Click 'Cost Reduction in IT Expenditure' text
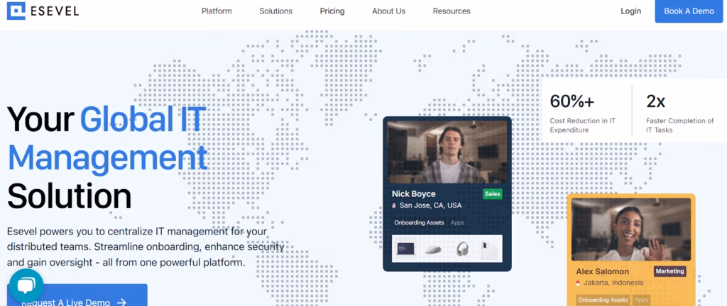Screen dimensions: 727x306 (x=583, y=125)
